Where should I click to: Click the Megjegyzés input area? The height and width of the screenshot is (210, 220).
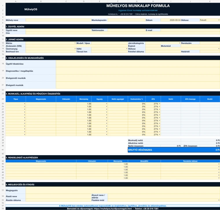(x=123, y=190)
